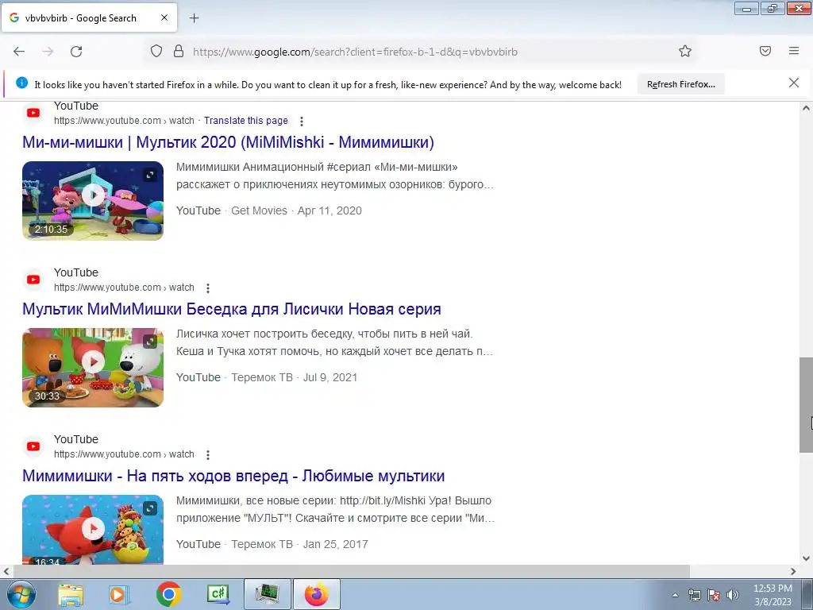Screen dimensions: 813x610
Task: Click the scroll right arrow
Action: pyautogui.click(x=793, y=571)
